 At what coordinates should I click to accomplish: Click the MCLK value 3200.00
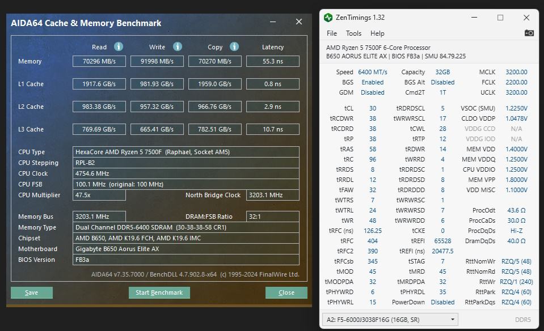tap(516, 72)
